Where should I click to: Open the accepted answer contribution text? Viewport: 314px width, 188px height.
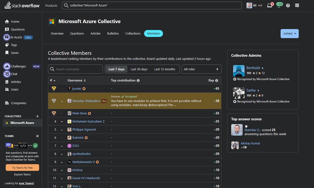[x=156, y=103]
